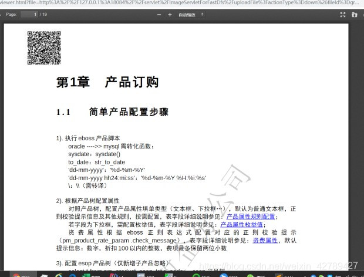364x277 pixels.
Task: Click the QR code image
Action: coord(44,48)
